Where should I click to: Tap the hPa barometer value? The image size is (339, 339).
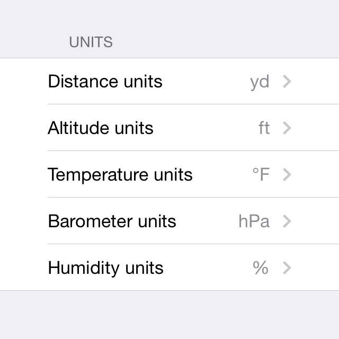tap(254, 221)
